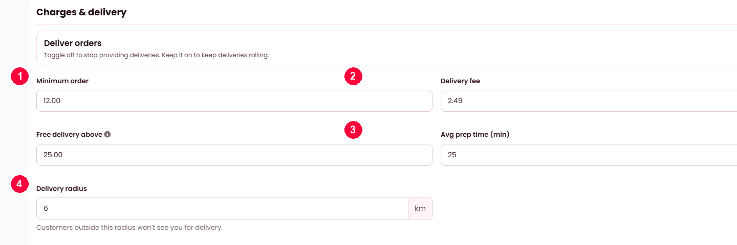Select the Avg prep time (min) field
The width and height of the screenshot is (737, 245).
tap(589, 155)
